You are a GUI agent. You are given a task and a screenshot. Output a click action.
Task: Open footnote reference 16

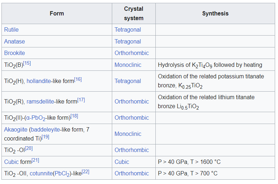click(78, 79)
